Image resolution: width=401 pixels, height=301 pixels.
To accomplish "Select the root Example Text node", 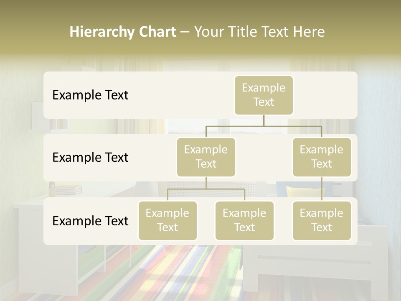I will [264, 95].
